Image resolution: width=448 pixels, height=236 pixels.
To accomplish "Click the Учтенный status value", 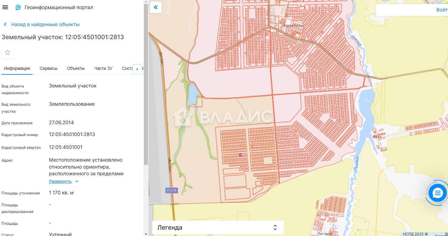I will 60,234.
